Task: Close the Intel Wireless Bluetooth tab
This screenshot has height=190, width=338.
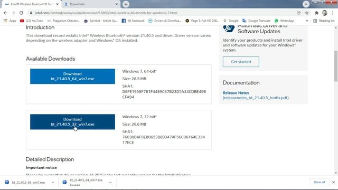Action: 58,4
